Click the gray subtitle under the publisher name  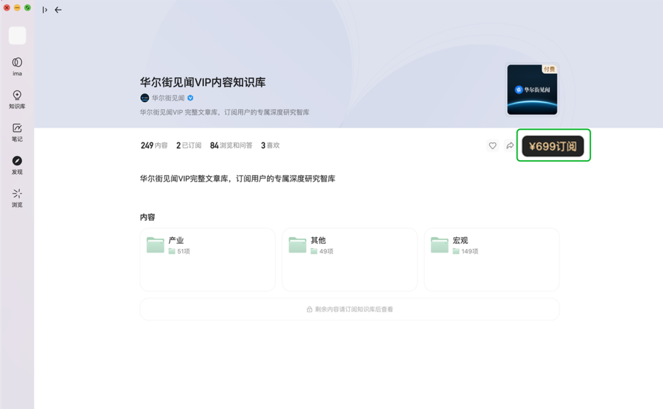pos(225,112)
